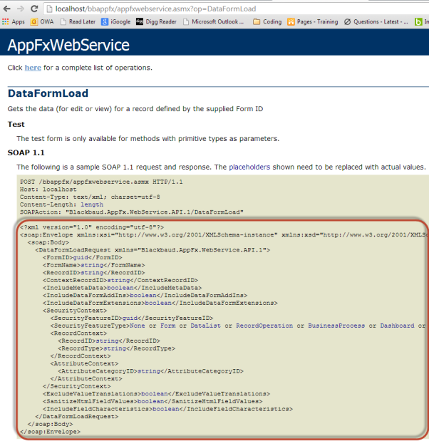Image resolution: width=429 pixels, height=441 pixels.
Task: Click the browser back arrow
Action: tap(7, 8)
